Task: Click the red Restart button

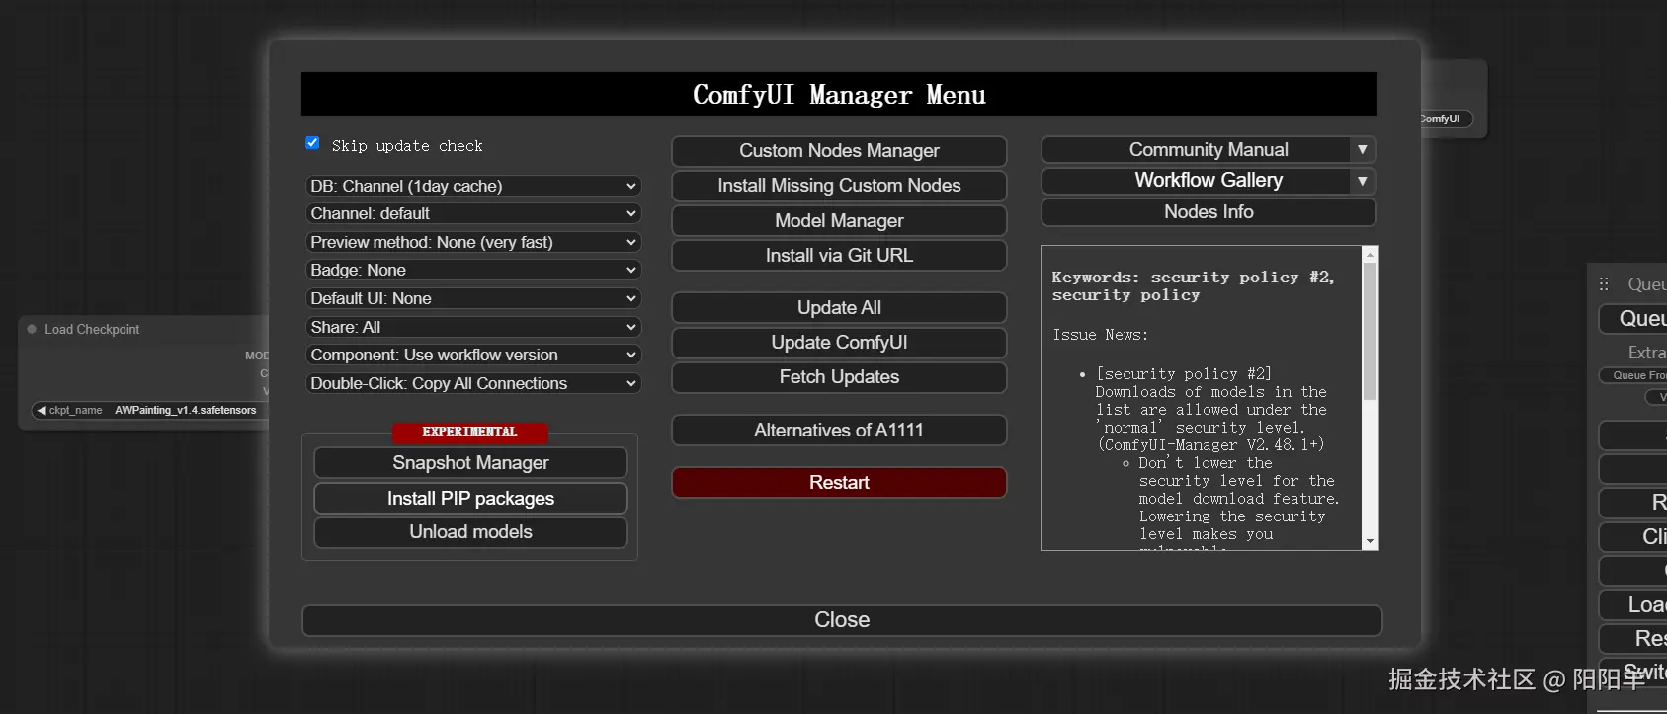Action: [x=839, y=483]
